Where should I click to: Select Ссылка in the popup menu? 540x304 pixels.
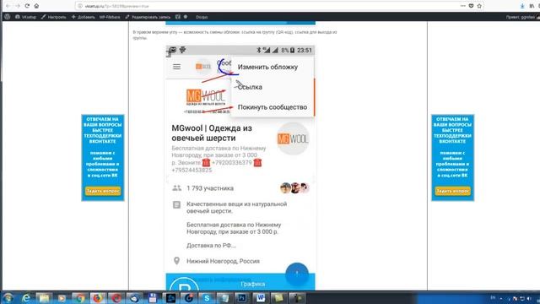pyautogui.click(x=250, y=87)
